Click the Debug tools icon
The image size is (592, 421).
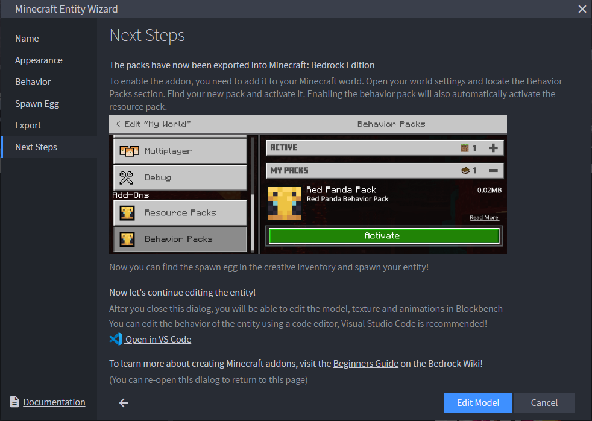point(127,177)
